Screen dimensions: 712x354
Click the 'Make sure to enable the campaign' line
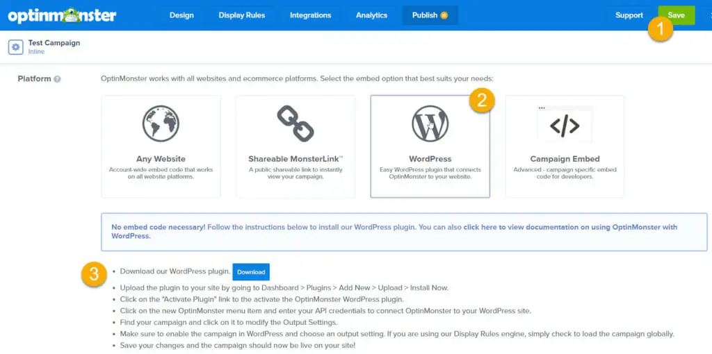tap(397, 335)
